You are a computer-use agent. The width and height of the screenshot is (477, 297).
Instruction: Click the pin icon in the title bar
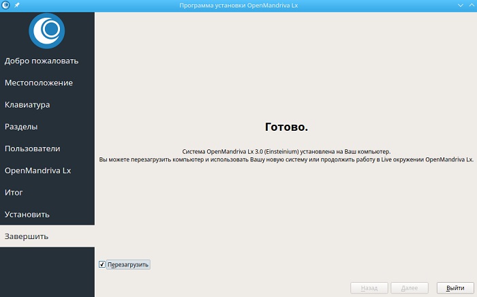coord(17,5)
